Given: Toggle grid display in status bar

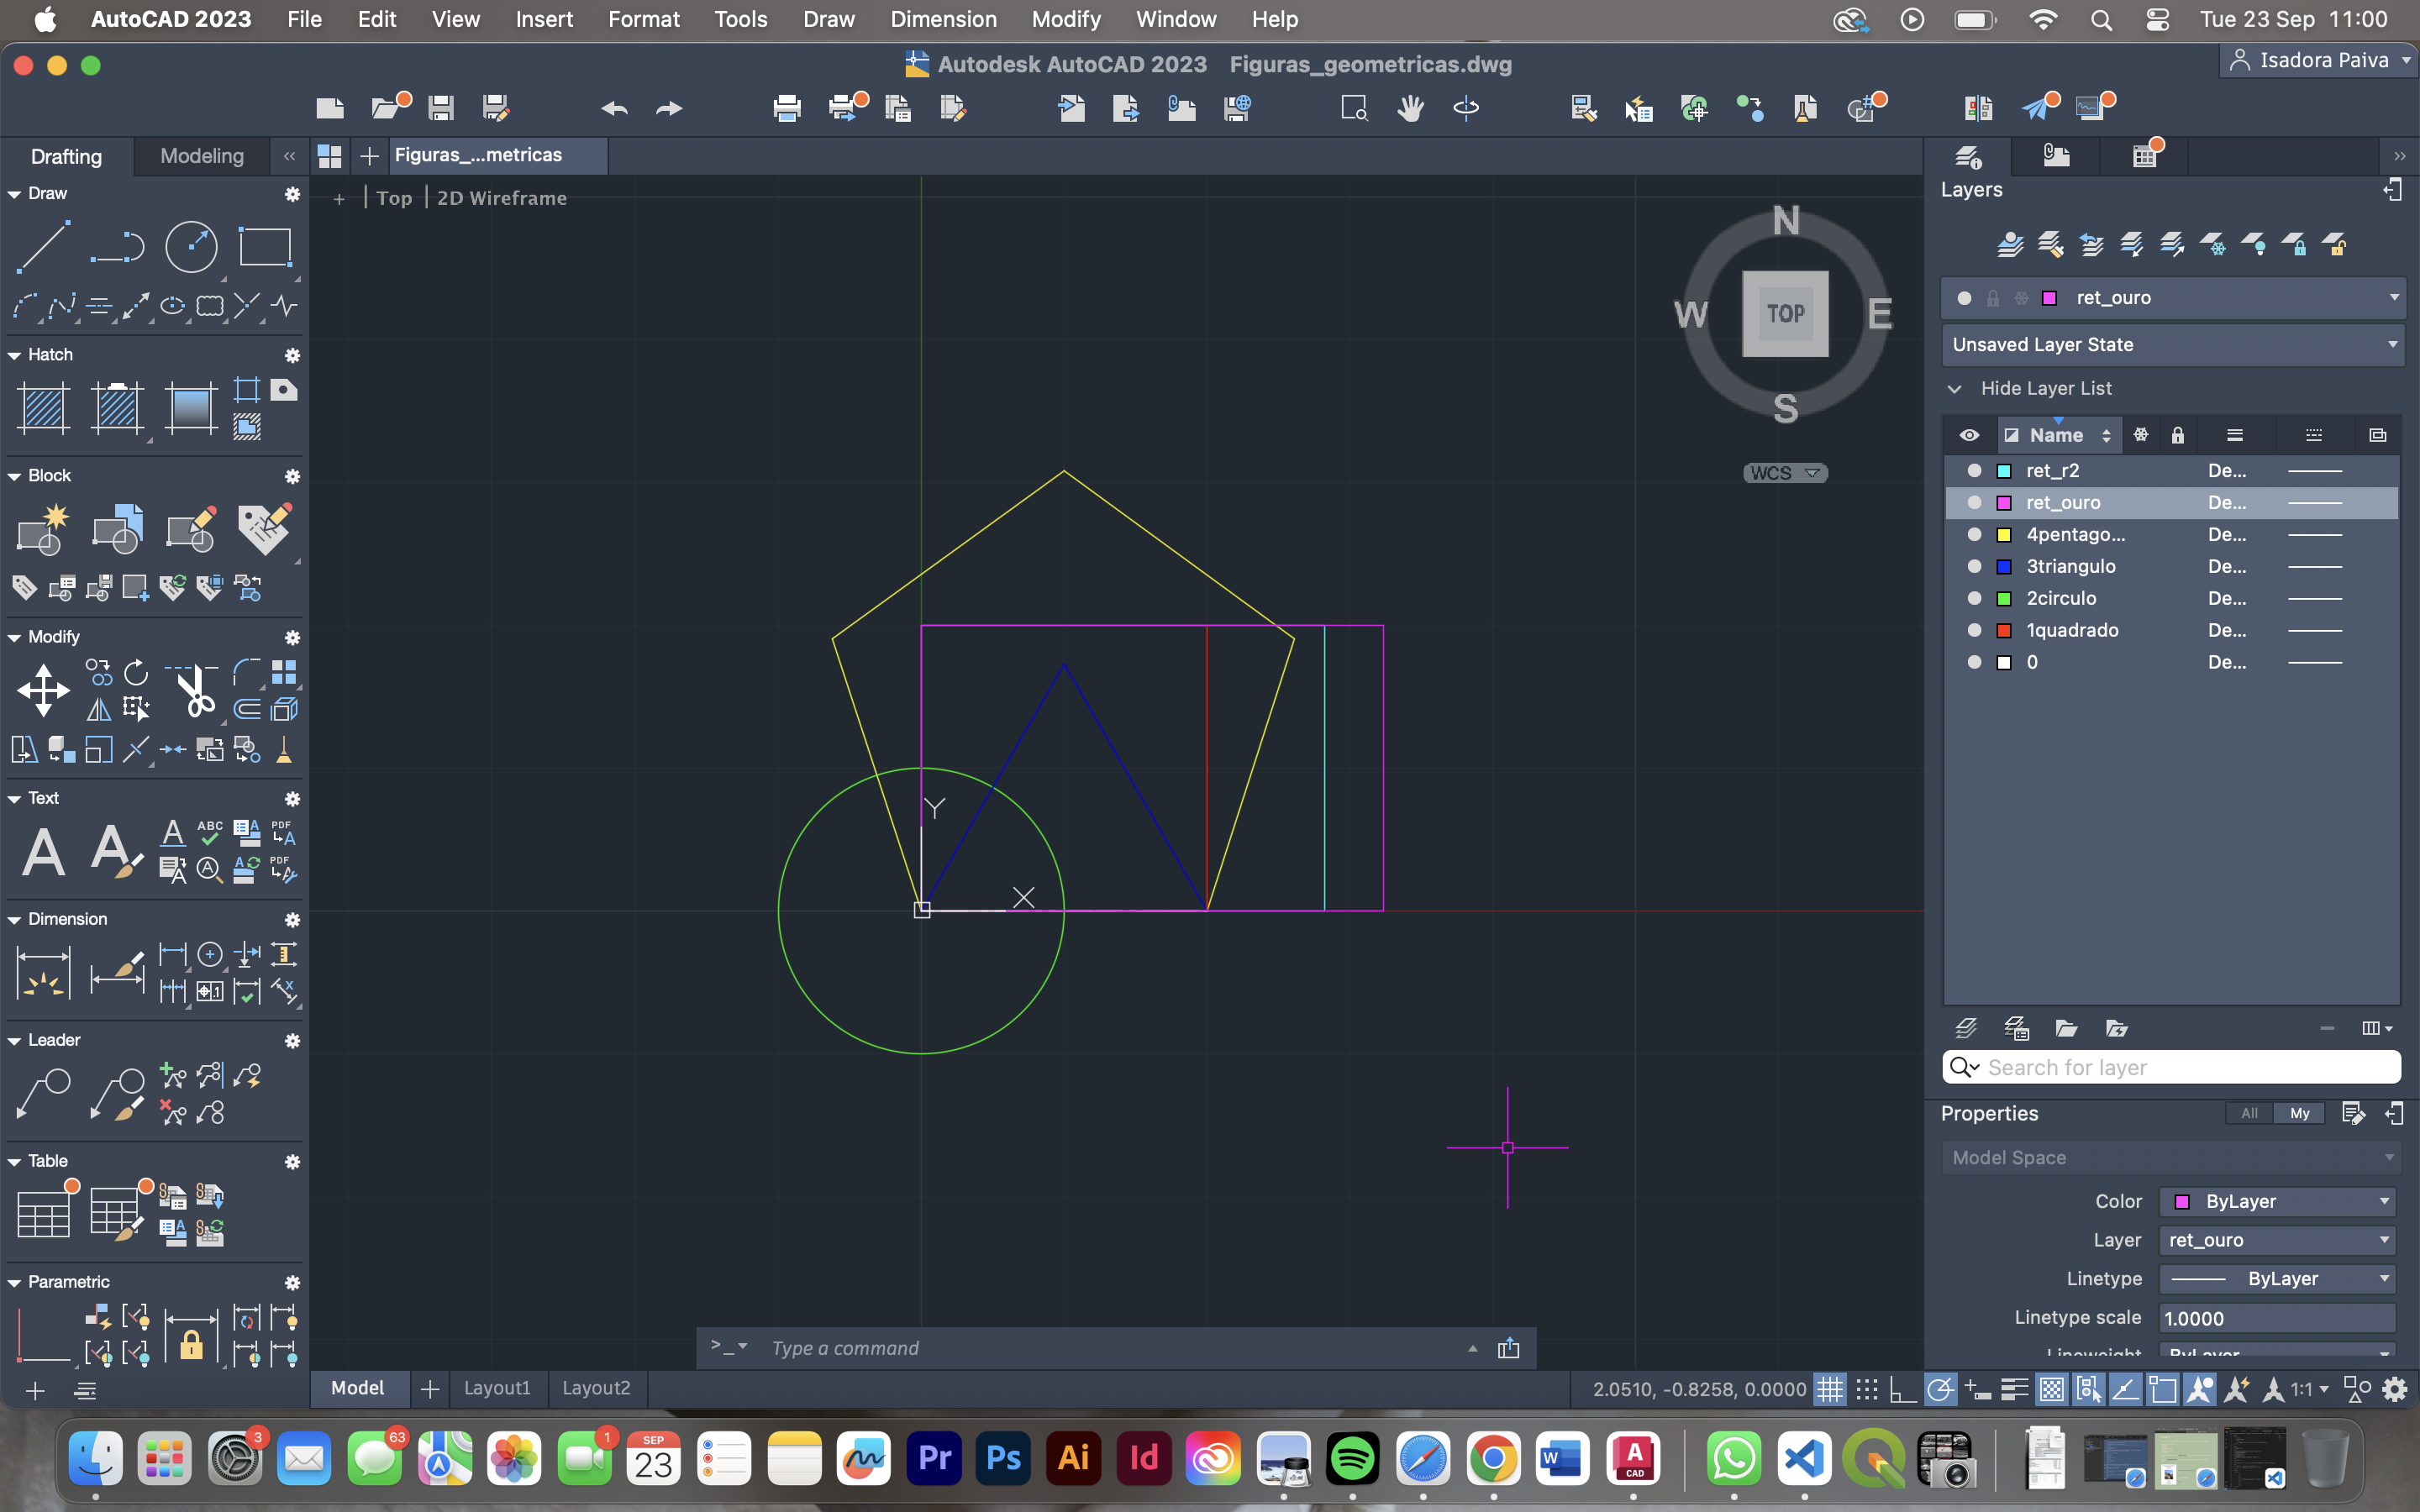Looking at the screenshot, I should click(x=1829, y=1389).
